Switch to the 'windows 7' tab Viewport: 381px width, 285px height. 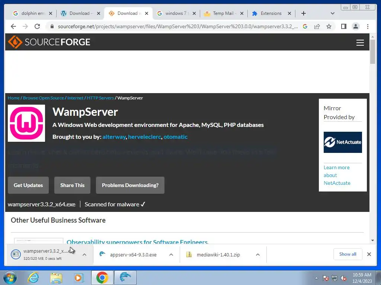point(176,13)
